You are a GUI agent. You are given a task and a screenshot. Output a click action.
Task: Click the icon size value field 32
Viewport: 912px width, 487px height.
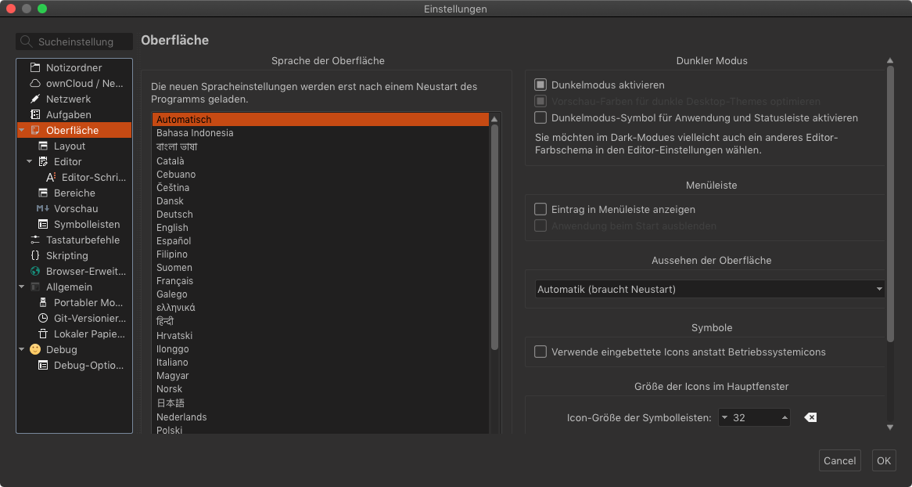pos(754,417)
